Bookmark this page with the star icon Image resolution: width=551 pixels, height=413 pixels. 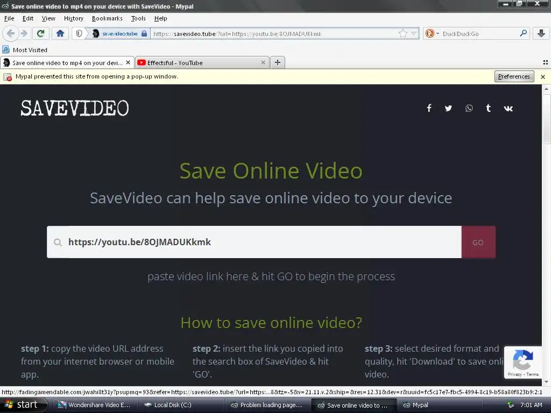[402, 33]
